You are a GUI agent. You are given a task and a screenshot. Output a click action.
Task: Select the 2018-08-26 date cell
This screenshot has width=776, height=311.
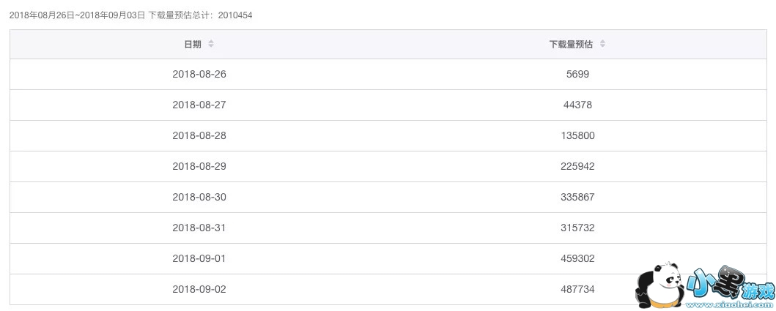(199, 74)
